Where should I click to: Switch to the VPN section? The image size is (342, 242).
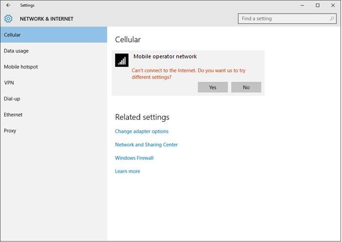tap(54, 83)
